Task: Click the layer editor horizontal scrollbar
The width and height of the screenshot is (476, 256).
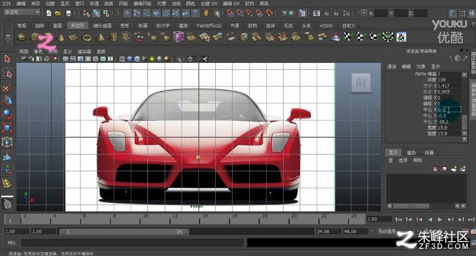Action: click(x=411, y=206)
